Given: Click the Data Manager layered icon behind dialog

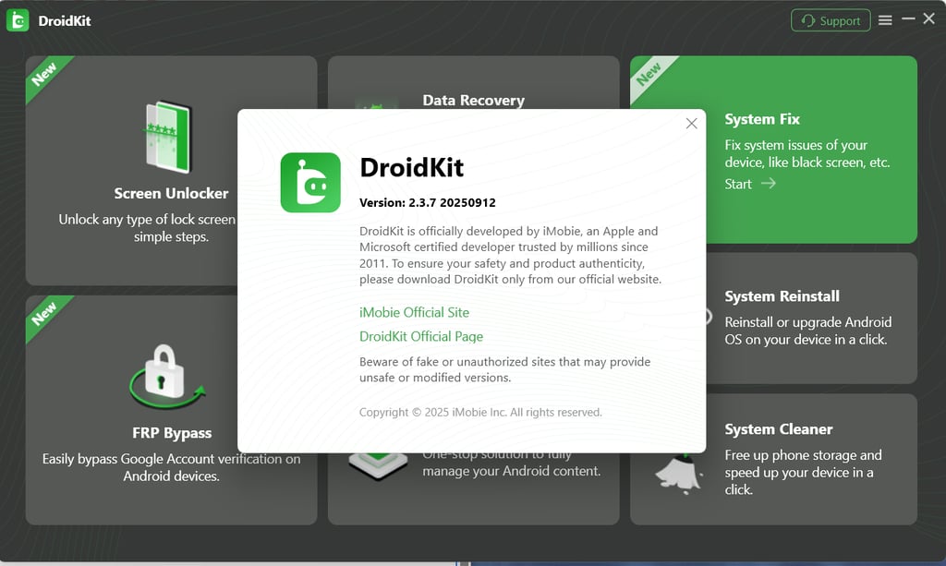Looking at the screenshot, I should pos(378,465).
